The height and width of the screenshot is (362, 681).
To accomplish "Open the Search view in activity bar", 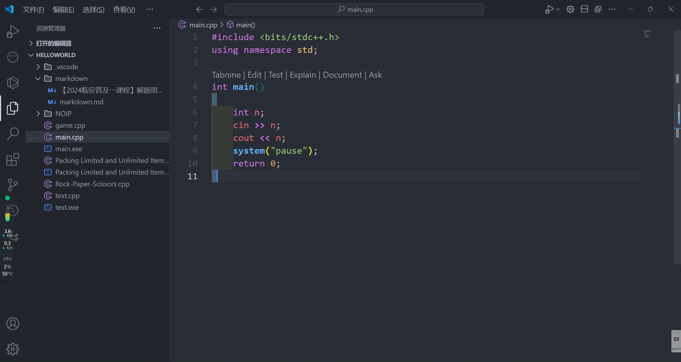I will (13, 134).
